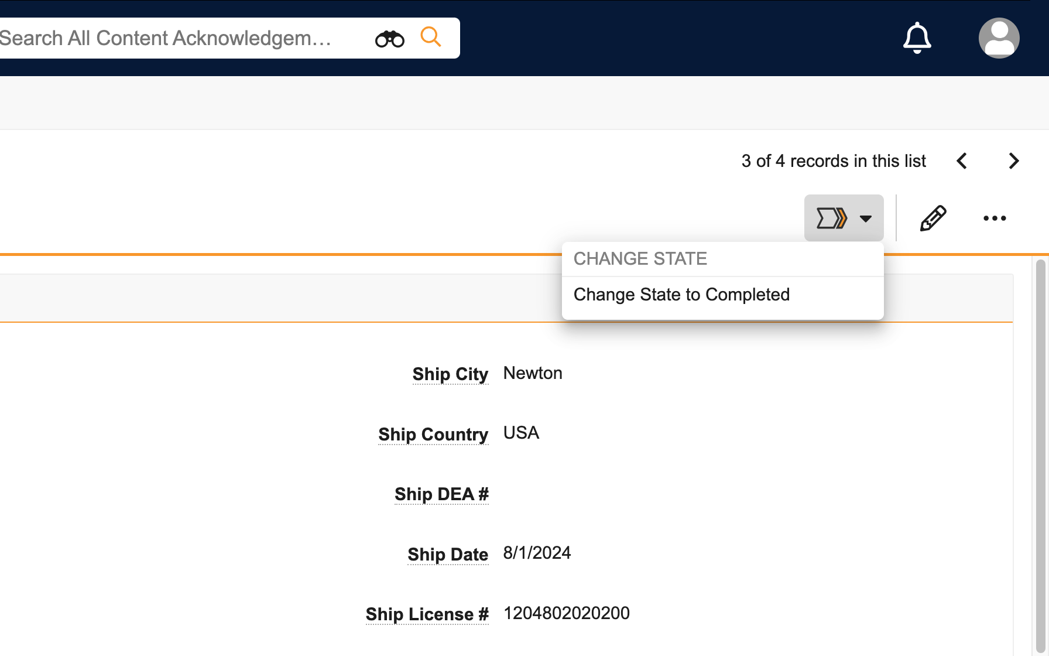Viewport: 1049px width, 656px height.
Task: Click the vertical page scrollbar
Action: [1040, 457]
